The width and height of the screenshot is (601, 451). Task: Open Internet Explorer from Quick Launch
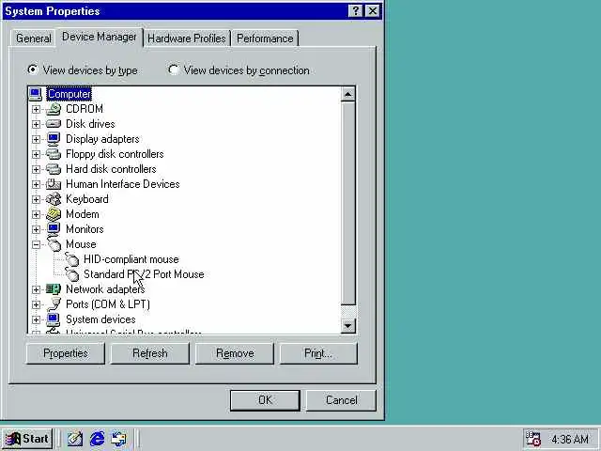(97, 439)
